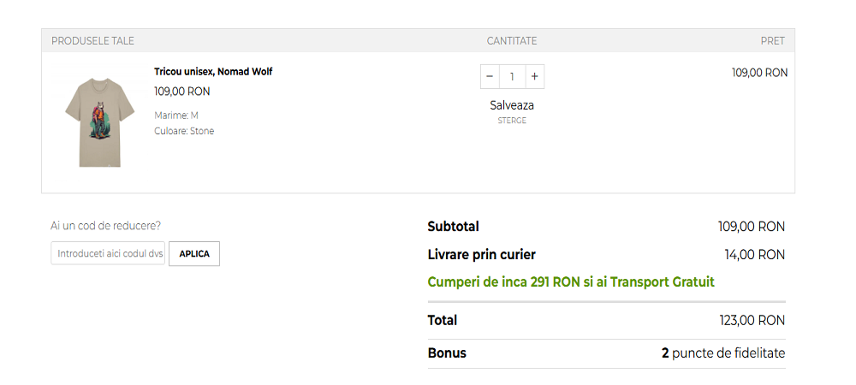Increase quantity with the plus button
The image size is (856, 385).
point(534,77)
